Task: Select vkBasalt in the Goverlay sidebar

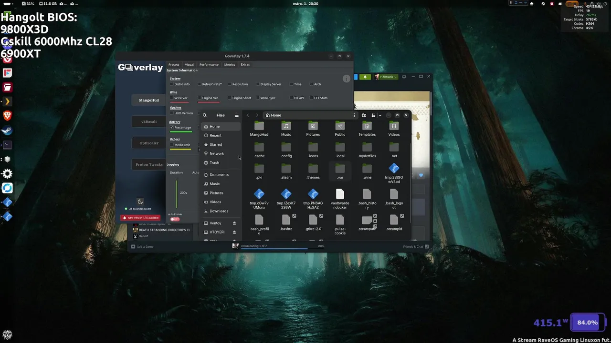Action: click(149, 121)
